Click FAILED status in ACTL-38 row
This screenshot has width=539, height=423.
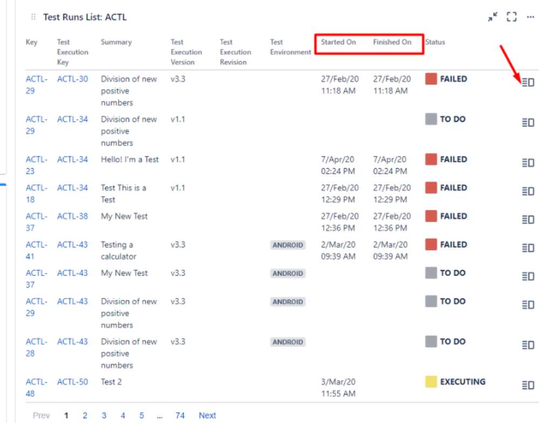[453, 216]
